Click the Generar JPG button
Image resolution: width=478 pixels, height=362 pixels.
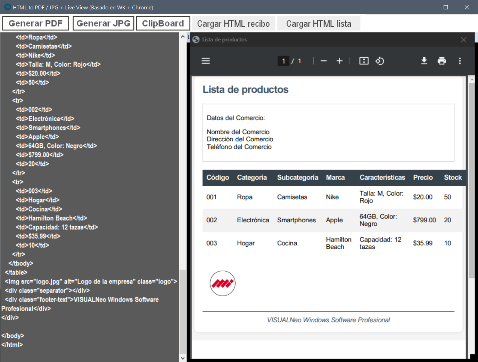coord(104,23)
